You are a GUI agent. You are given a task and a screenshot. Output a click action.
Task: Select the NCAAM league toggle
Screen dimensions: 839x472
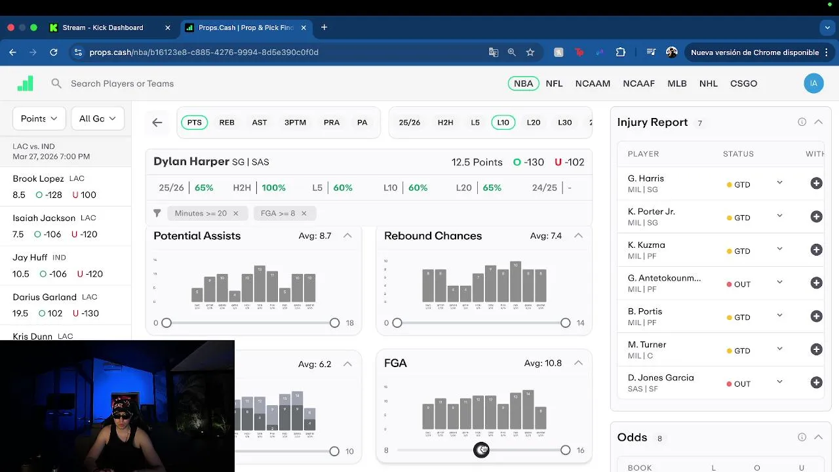click(593, 83)
